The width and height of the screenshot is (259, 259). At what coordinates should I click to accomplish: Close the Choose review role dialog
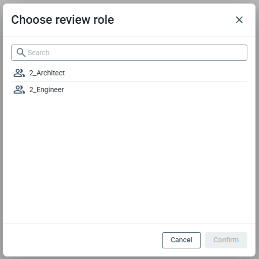[x=239, y=20]
